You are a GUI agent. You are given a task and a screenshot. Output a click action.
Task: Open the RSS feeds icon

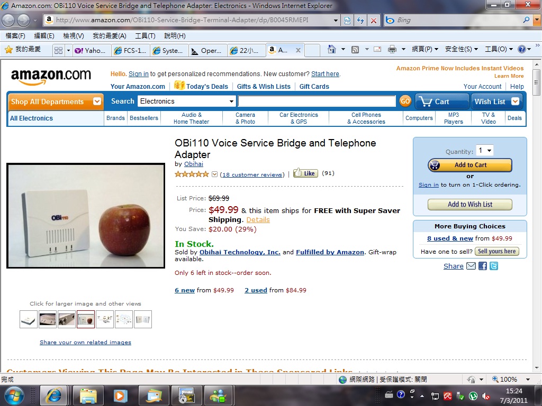(355, 50)
